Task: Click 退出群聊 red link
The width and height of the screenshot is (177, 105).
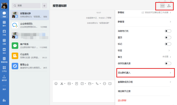Action: 122,100
